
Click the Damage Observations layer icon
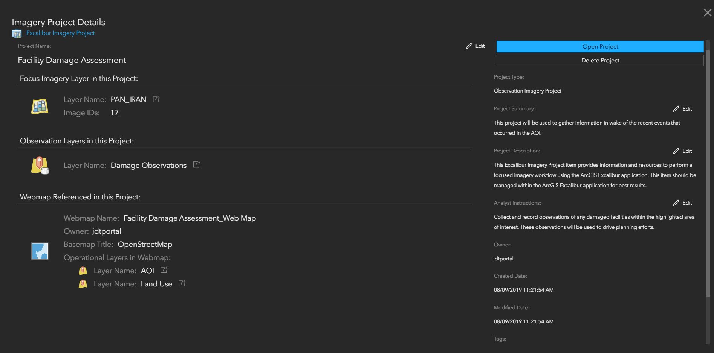(40, 165)
